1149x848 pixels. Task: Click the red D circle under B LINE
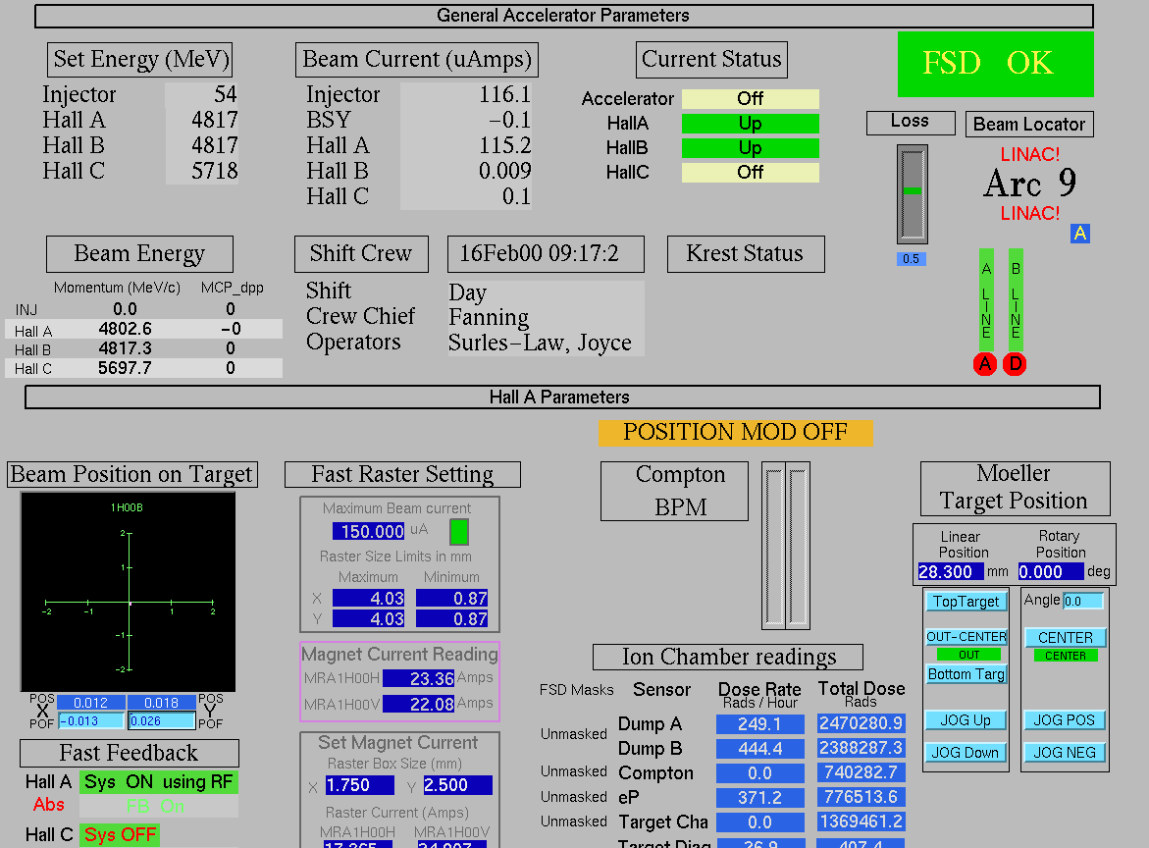(1016, 364)
